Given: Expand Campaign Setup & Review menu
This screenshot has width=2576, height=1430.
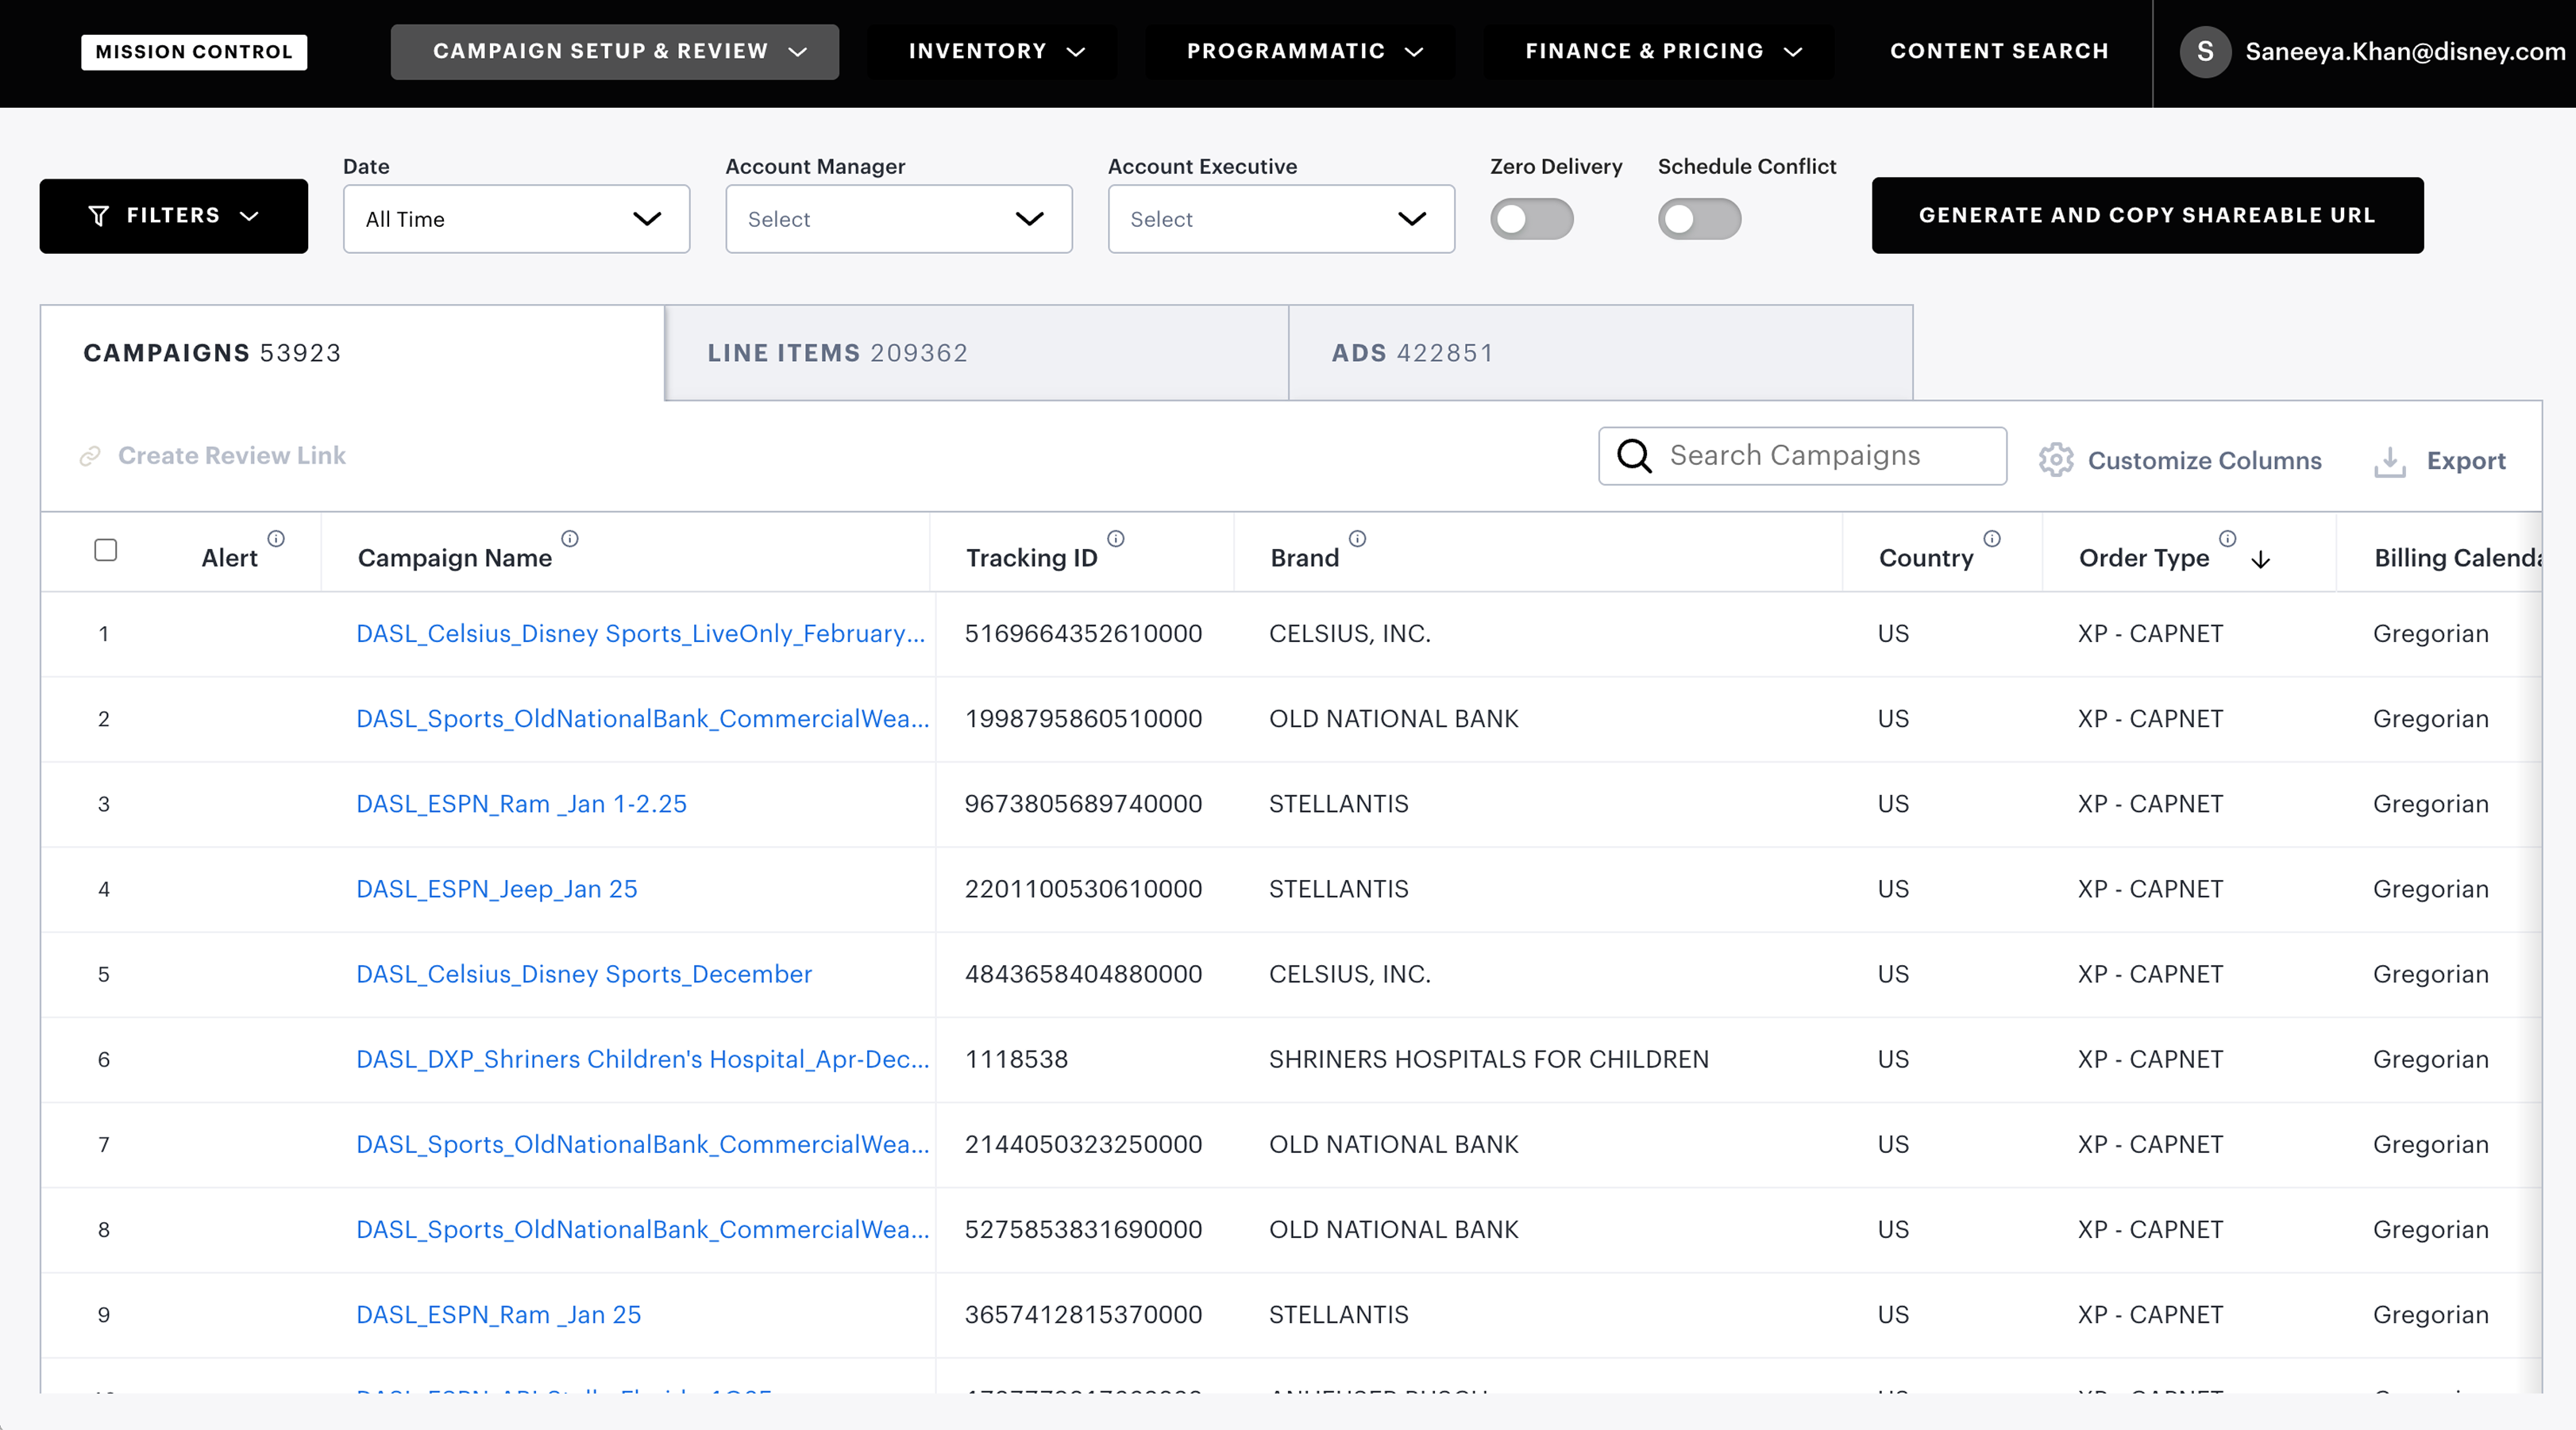Looking at the screenshot, I should 614,52.
